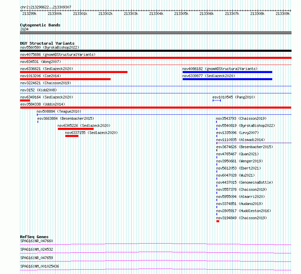Click the red bar under nsv6345226 (Sedlazeck2020)

[x=76, y=129]
